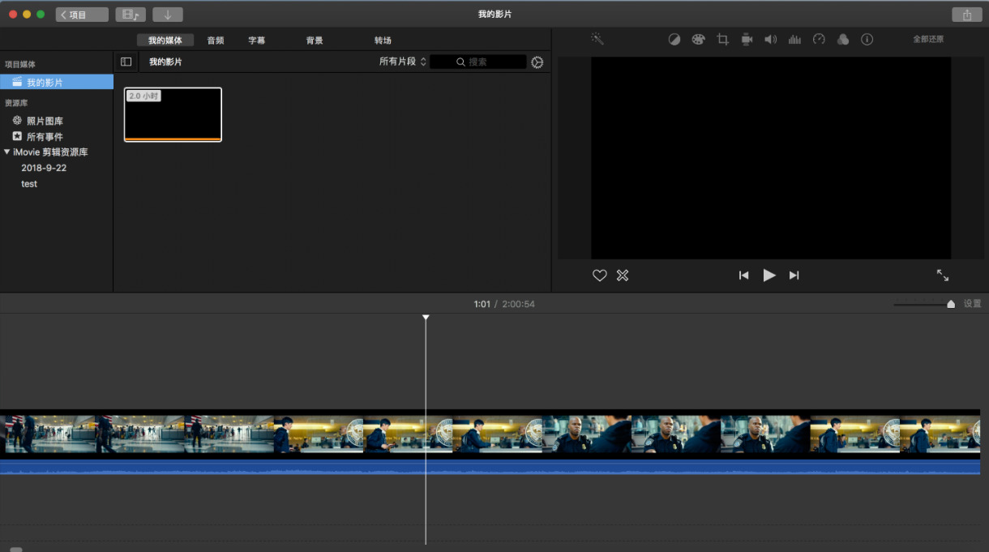Open the stabilization camera icon
Viewport: 989px width, 552px height.
[747, 39]
